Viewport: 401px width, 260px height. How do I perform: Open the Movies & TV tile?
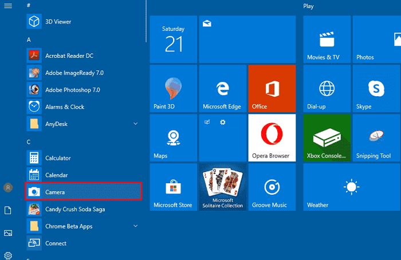pos(327,39)
